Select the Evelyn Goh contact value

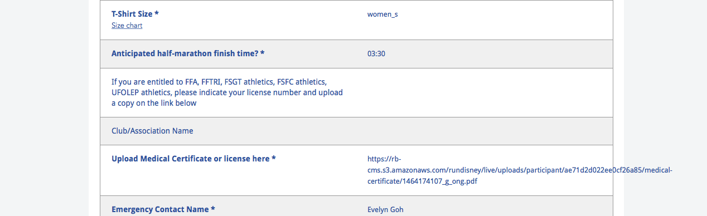click(385, 210)
